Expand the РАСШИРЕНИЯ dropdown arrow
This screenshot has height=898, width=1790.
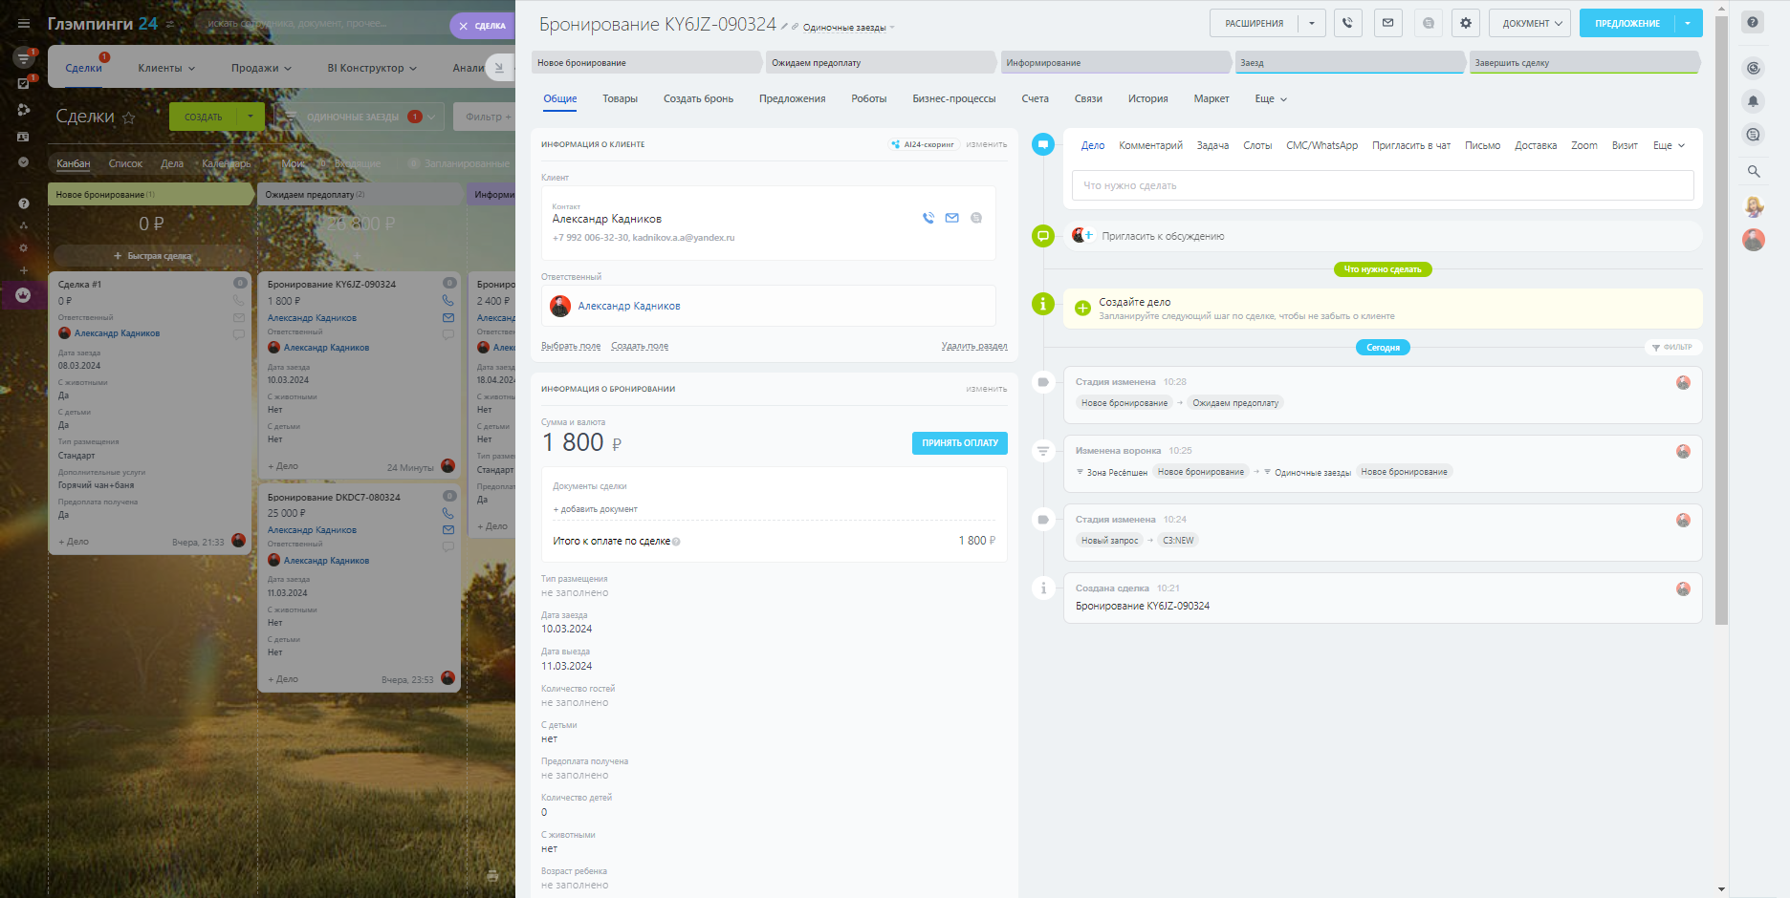click(x=1311, y=23)
